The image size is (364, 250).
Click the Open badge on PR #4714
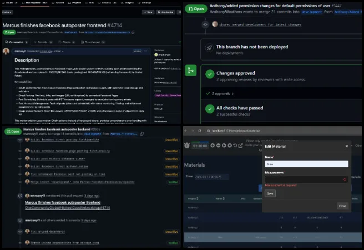[9, 32]
